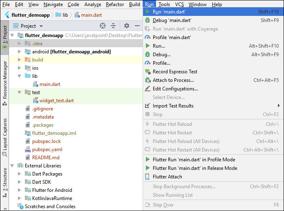Select flutter_demoapp.iml file
The image size is (284, 211).
point(54,133)
